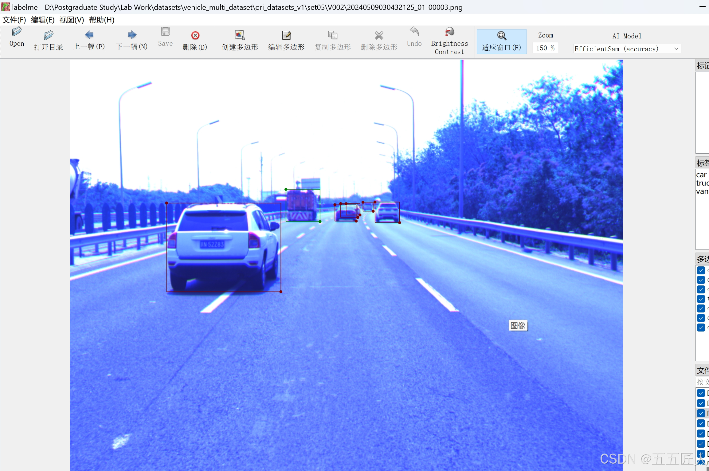The width and height of the screenshot is (709, 471).
Task: Click fit window (适应窗口) zoom icon
Action: 501,36
